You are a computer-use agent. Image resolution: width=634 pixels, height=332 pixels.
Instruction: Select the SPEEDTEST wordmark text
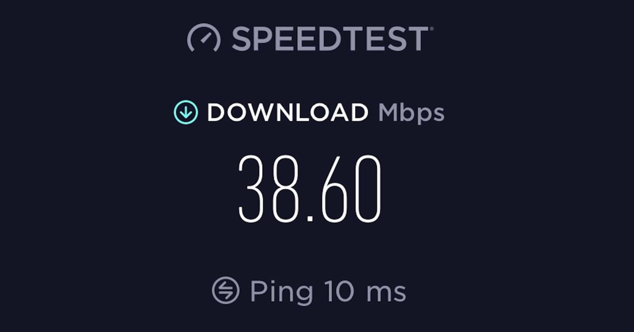(x=330, y=39)
